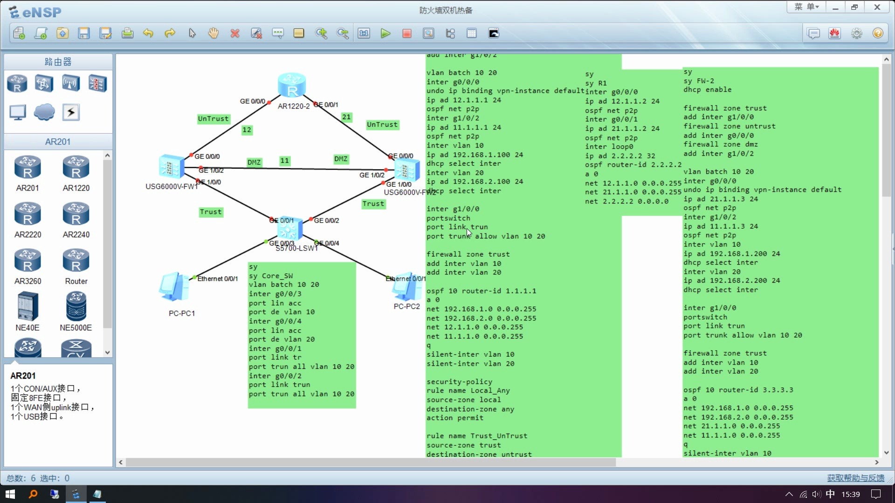Image resolution: width=895 pixels, height=503 pixels.
Task: Open the data capture tool
Action: point(428,33)
